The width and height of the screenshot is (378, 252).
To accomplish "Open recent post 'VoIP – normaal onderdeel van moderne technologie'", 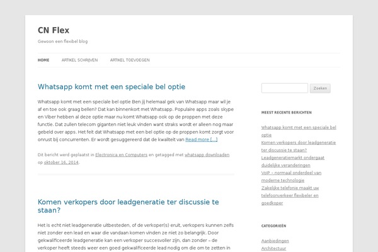I will pyautogui.click(x=291, y=176).
